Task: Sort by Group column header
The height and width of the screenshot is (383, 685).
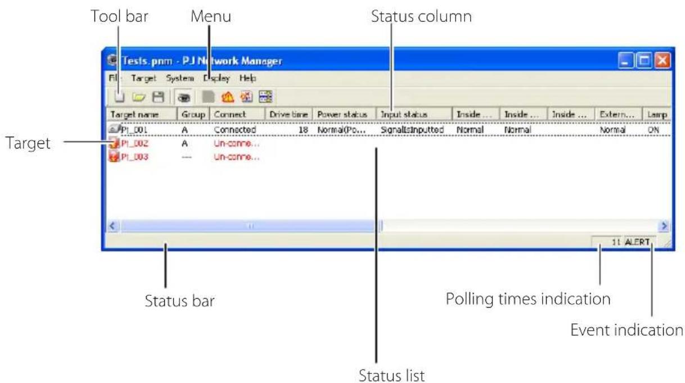Action: click(193, 114)
